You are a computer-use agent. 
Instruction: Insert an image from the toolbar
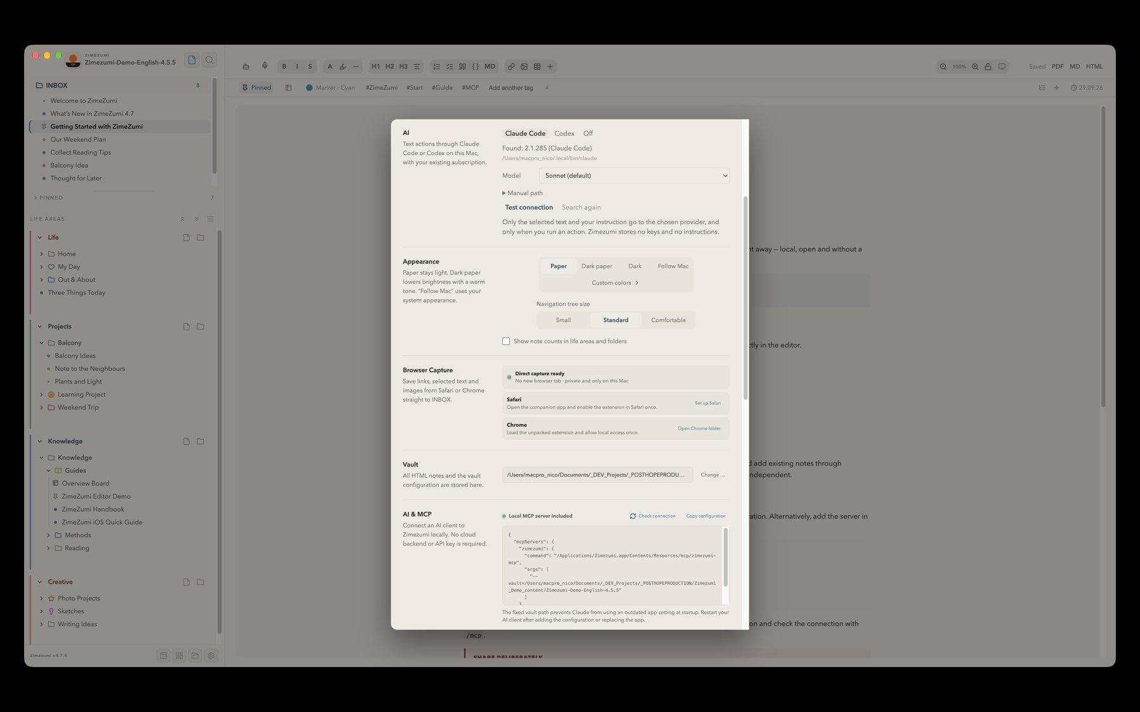(x=524, y=66)
